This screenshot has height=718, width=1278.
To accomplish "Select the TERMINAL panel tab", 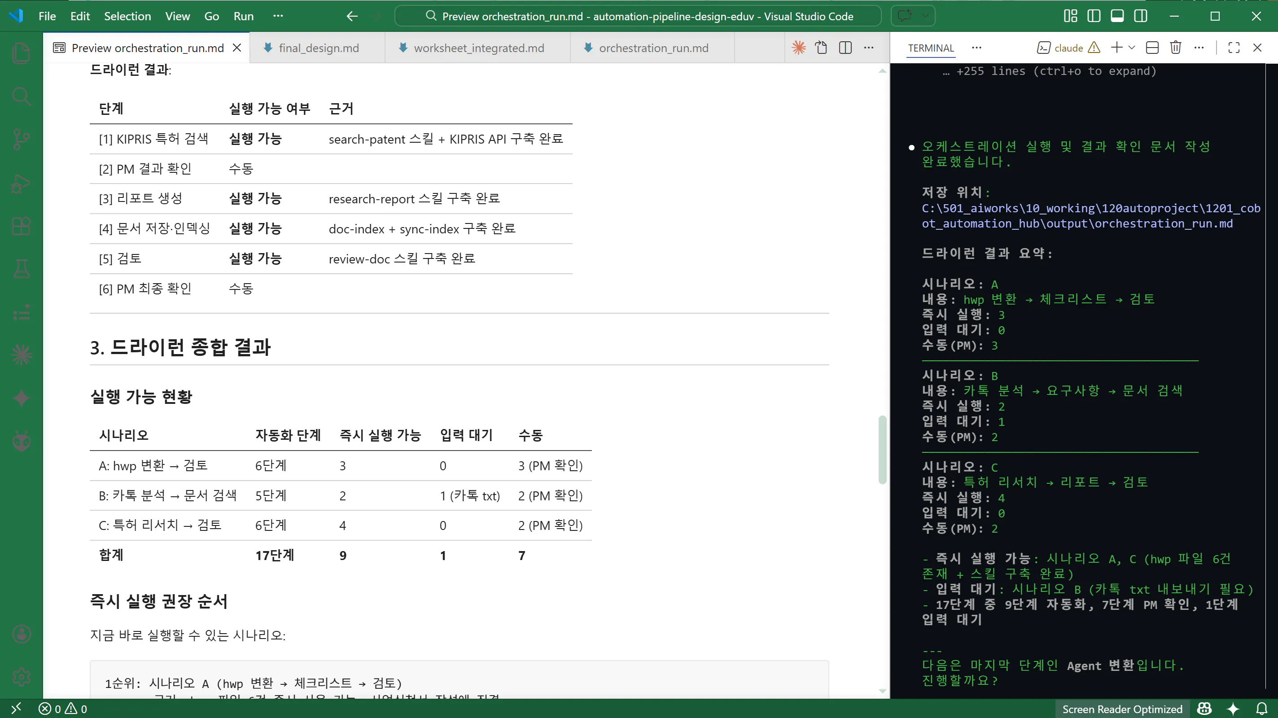I will [931, 48].
